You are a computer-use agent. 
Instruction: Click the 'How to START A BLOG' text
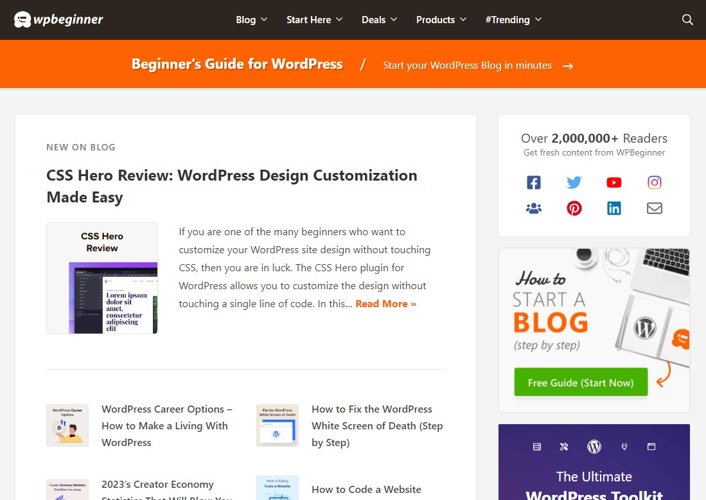pyautogui.click(x=550, y=302)
